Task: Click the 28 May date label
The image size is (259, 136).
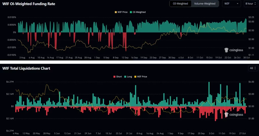Action: tap(47, 133)
